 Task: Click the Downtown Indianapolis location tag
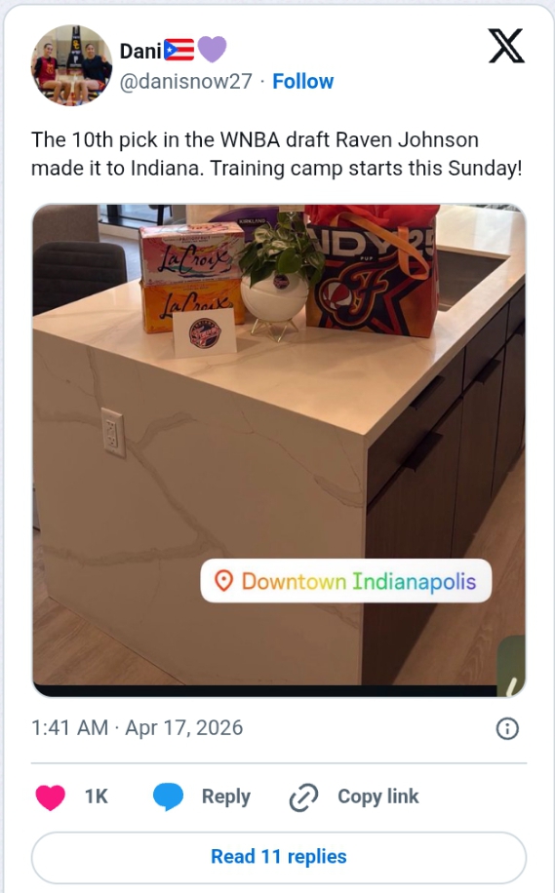[346, 581]
